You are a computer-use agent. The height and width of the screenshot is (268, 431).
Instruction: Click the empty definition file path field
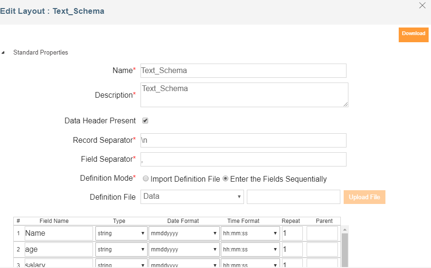(293, 197)
